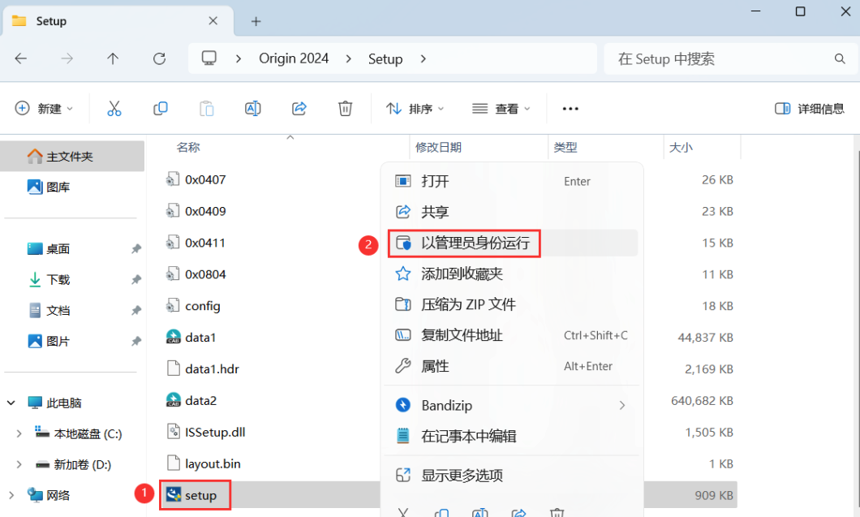The height and width of the screenshot is (517, 860).
Task: Click chevron after Setup in breadcrumb
Action: (x=423, y=58)
